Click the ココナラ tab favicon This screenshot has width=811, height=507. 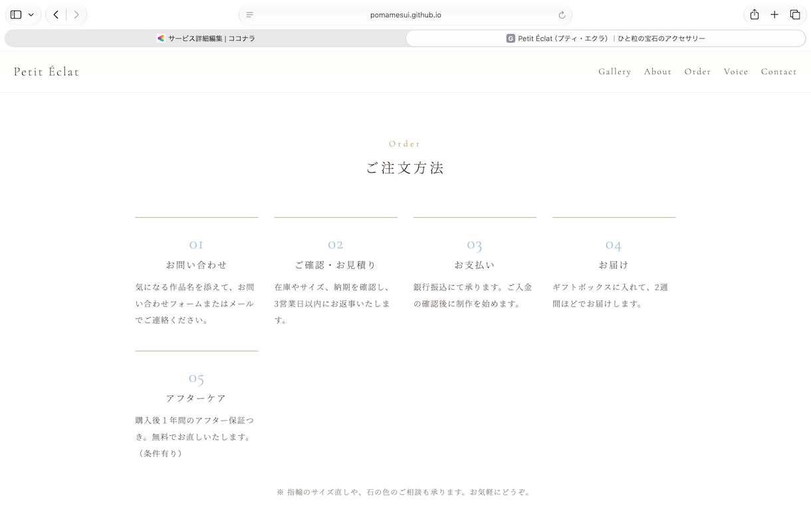coord(161,39)
